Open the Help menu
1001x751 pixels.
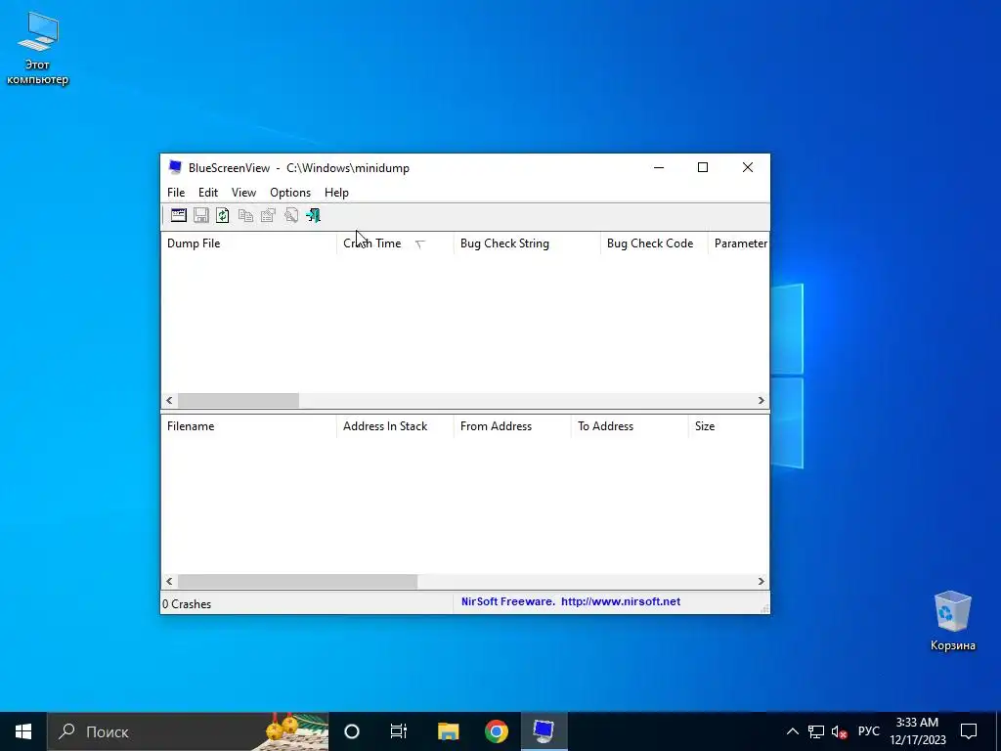[336, 193]
